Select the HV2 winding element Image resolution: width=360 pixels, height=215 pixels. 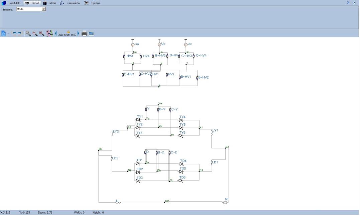tap(167, 75)
